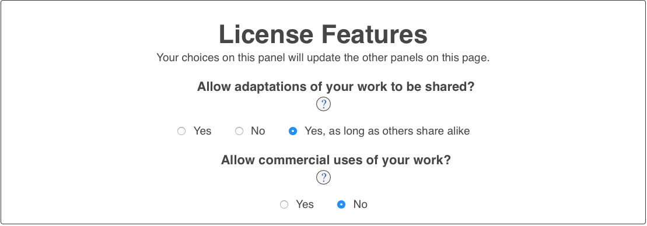Screen dimensions: 647x226
Task: Click the 'Allow adaptations of your work' heading
Action: click(336, 87)
